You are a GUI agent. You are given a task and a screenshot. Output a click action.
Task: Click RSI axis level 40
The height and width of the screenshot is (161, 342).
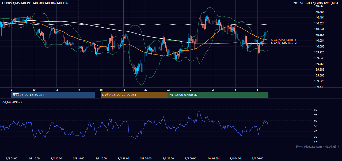[316, 131]
